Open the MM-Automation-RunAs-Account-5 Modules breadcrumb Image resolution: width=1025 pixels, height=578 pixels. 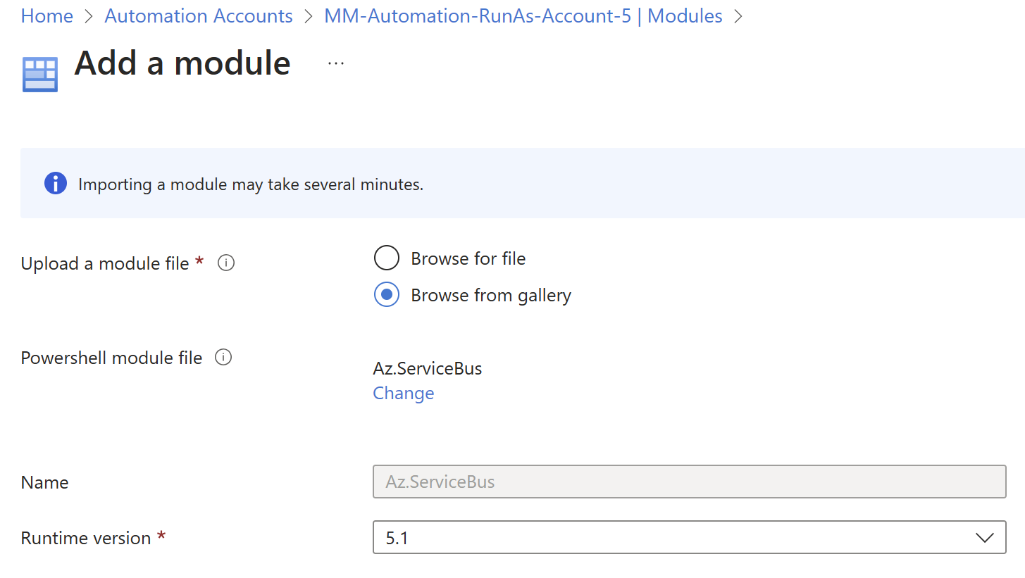tap(523, 15)
